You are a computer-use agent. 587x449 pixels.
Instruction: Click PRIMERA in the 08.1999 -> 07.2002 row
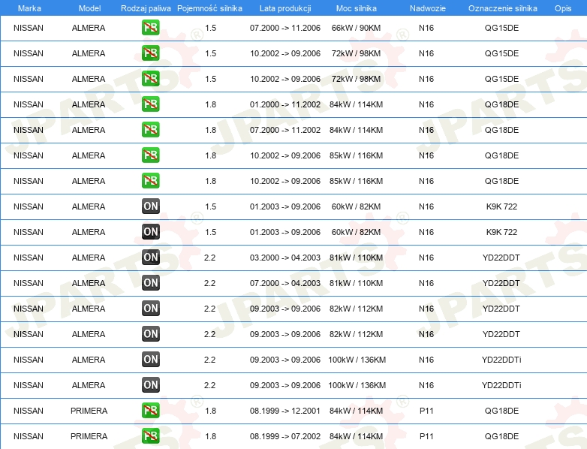(89, 436)
